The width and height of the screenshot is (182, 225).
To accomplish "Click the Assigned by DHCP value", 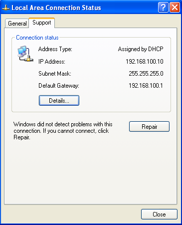I will (x=141, y=49).
